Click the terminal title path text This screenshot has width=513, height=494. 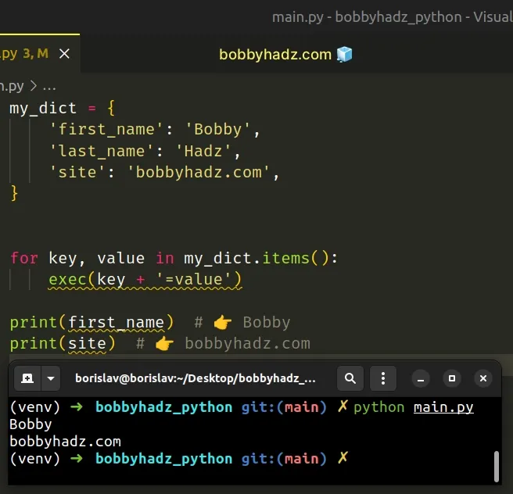tap(196, 378)
